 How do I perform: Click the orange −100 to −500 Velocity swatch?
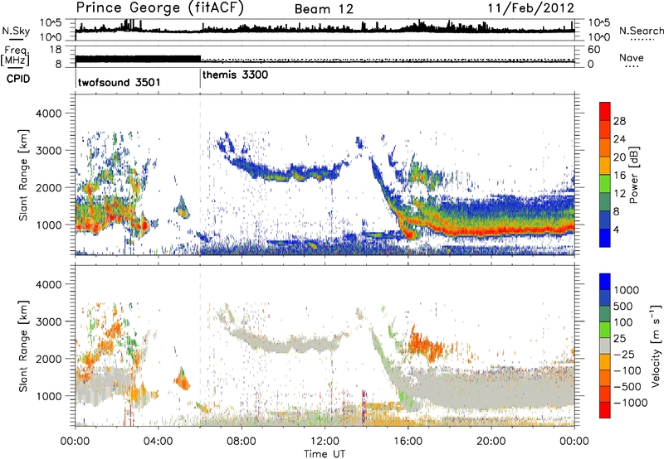[605, 379]
